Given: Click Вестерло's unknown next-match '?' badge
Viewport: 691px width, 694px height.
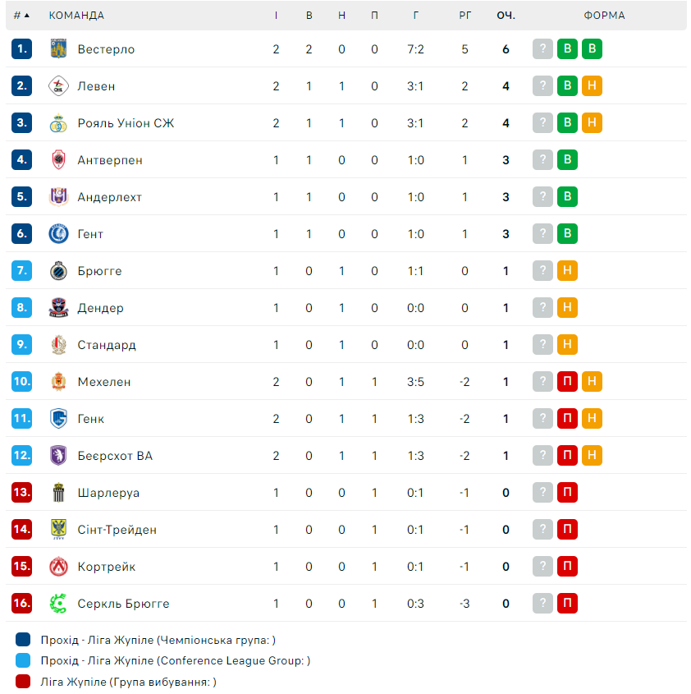Looking at the screenshot, I should pyautogui.click(x=542, y=49).
